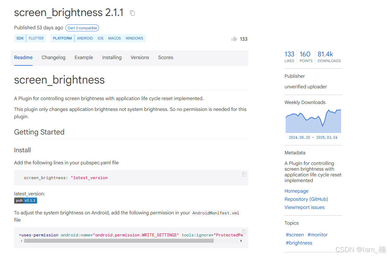Click the 'Published 53 days ago' text
This screenshot has height=256, width=387.
[39, 28]
